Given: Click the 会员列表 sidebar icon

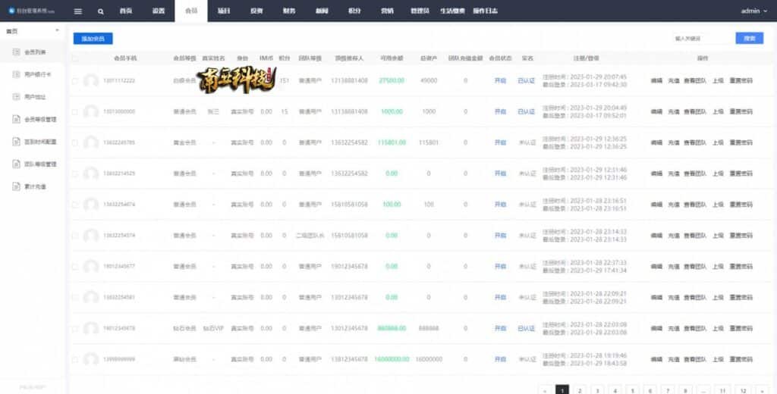Looking at the screenshot, I should (x=15, y=52).
